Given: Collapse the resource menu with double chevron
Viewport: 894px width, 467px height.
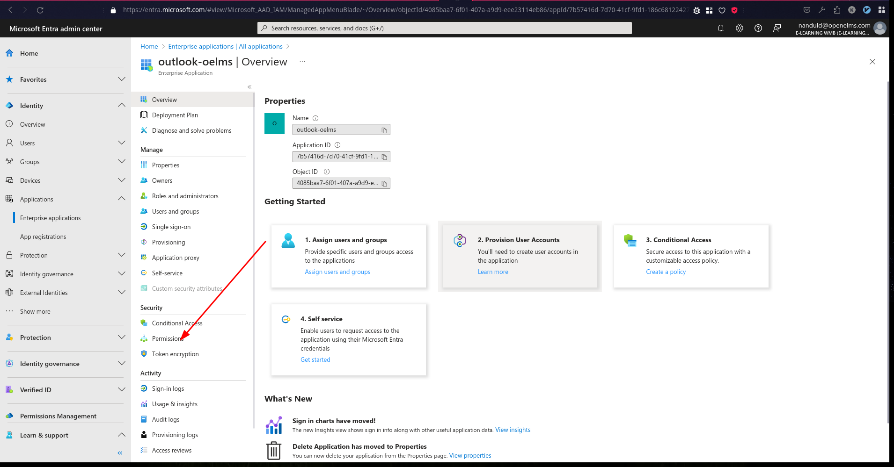Looking at the screenshot, I should [x=249, y=87].
